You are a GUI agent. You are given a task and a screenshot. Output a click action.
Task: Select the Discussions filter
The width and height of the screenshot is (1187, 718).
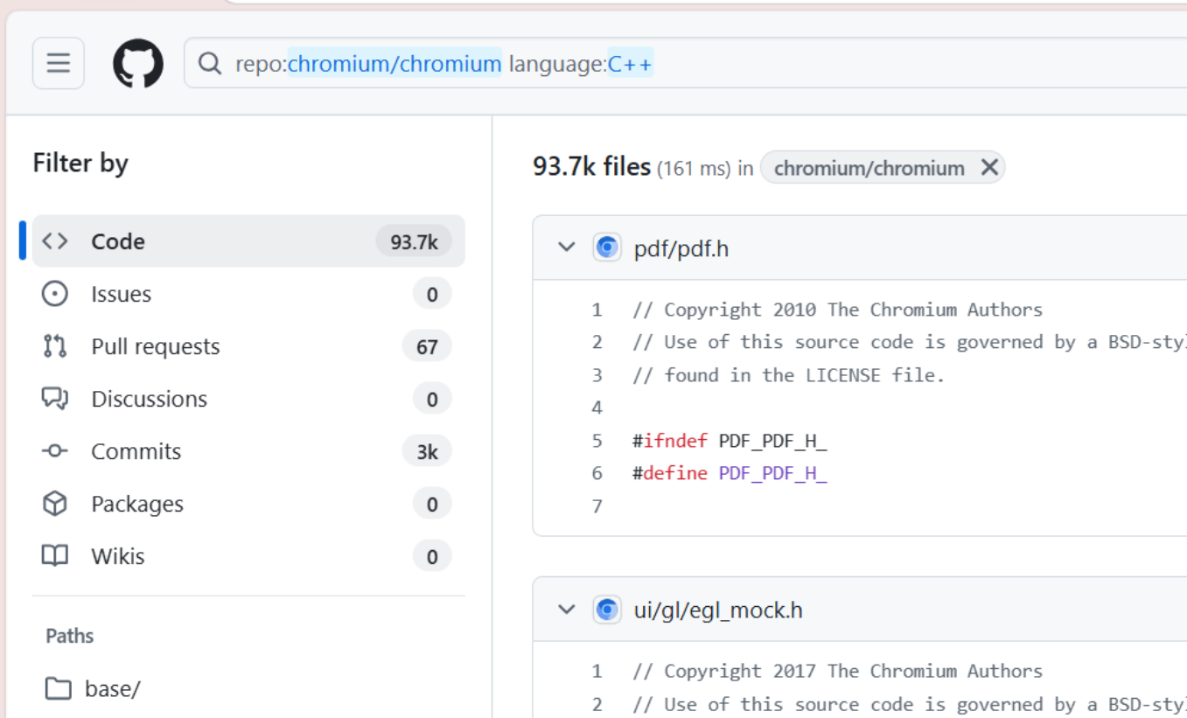click(248, 399)
